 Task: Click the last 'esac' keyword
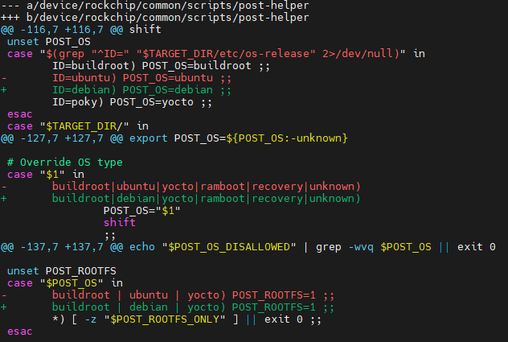click(20, 332)
